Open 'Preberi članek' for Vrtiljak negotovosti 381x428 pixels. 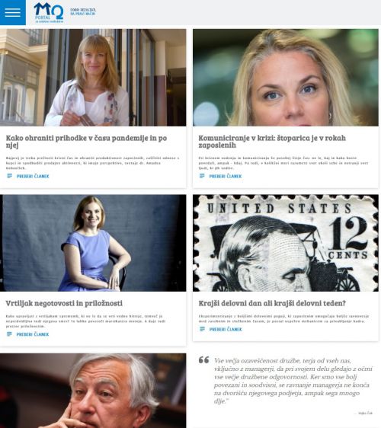tap(33, 334)
